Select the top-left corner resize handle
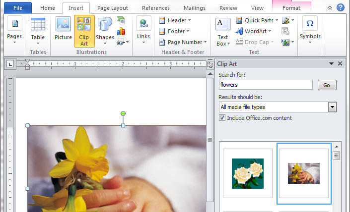The width and height of the screenshot is (350, 212). pos(27,126)
